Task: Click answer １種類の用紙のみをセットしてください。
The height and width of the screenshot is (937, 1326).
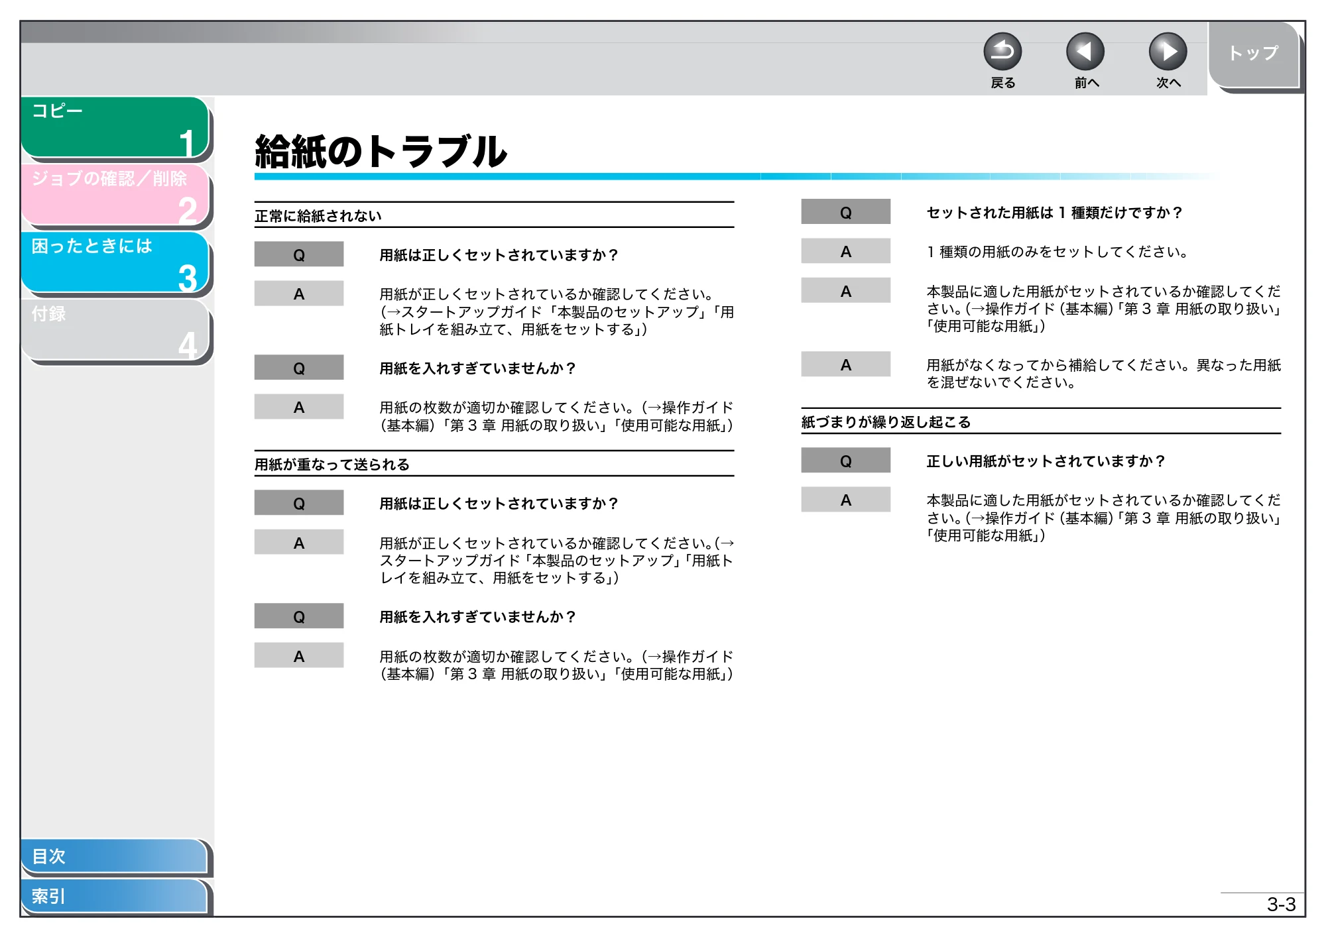Action: 1057,252
